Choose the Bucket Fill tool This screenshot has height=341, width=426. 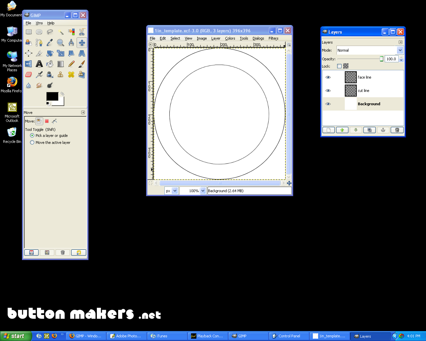point(50,64)
